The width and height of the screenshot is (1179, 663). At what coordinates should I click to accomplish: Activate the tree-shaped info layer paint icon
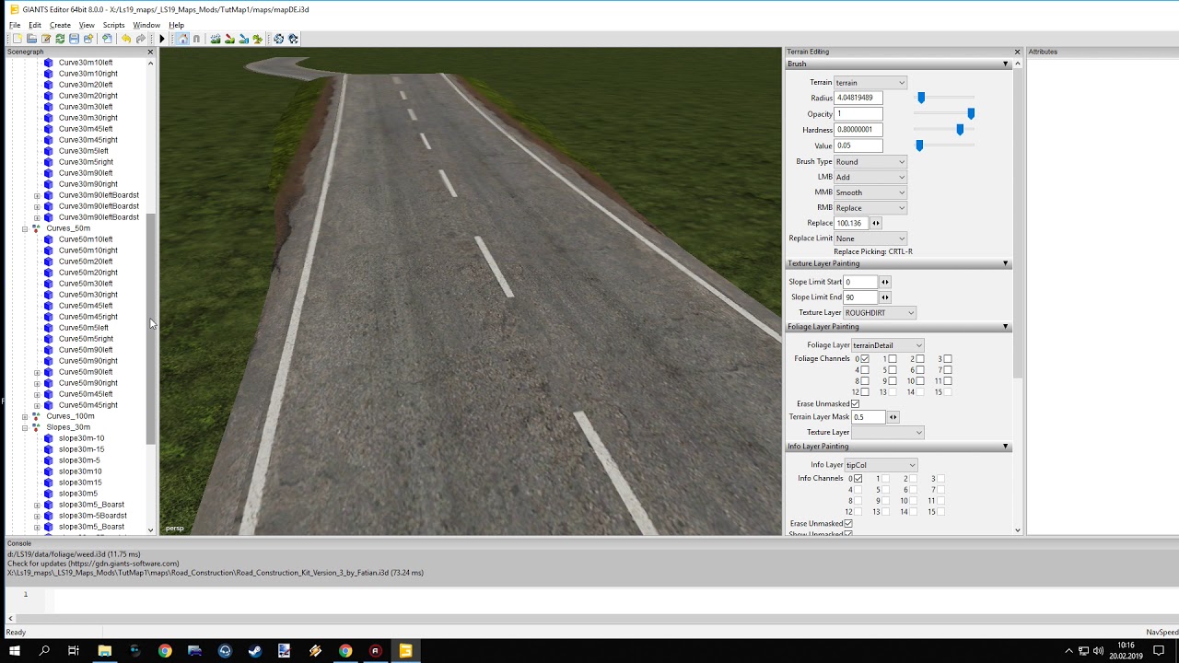[x=257, y=39]
